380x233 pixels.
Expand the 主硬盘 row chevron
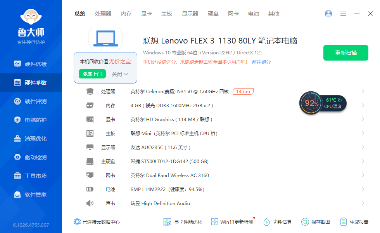coord(363,161)
